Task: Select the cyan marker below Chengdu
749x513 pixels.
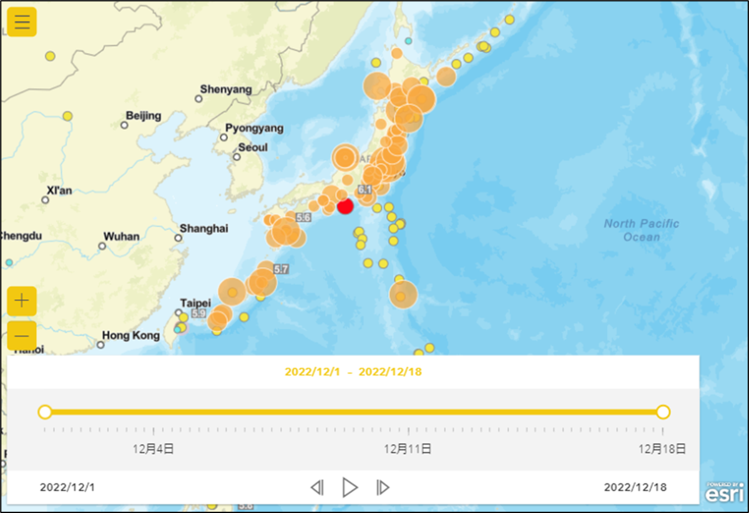Action: [9, 262]
